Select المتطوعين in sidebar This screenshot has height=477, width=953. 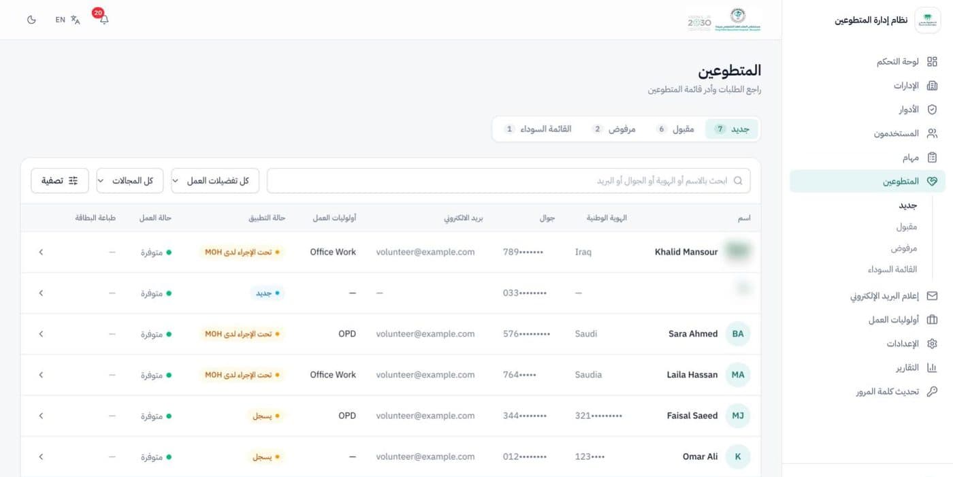(867, 181)
